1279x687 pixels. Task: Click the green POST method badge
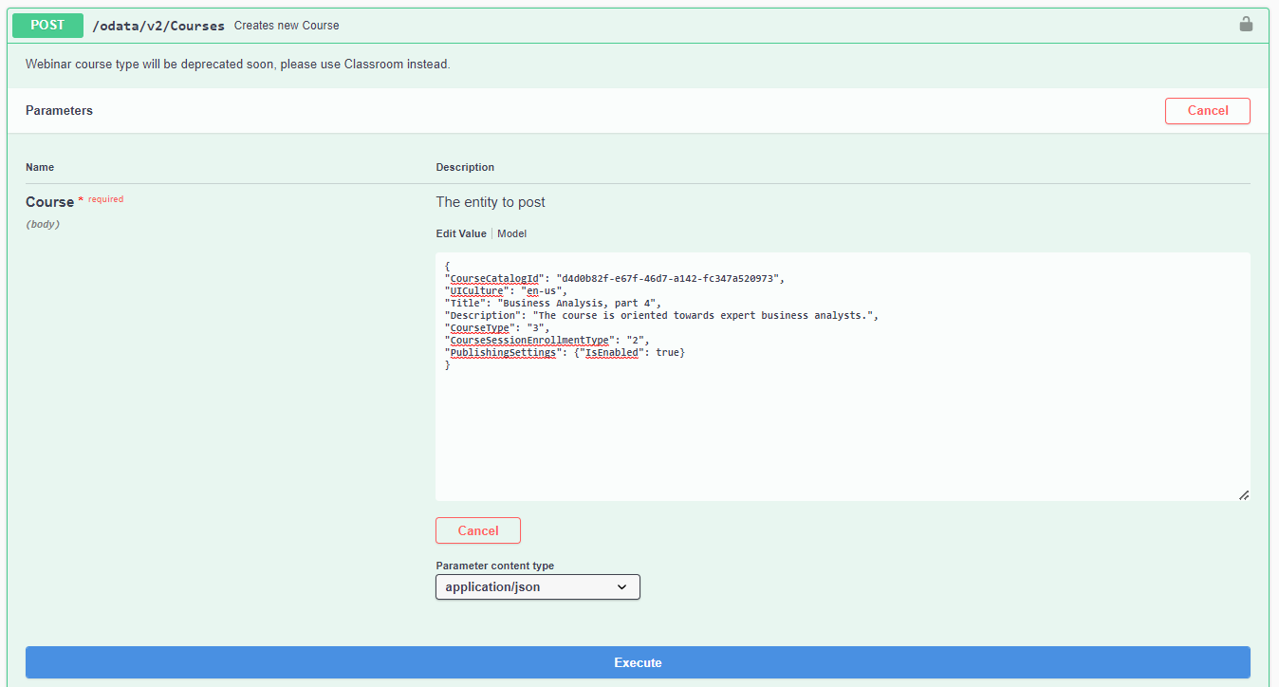tap(47, 26)
